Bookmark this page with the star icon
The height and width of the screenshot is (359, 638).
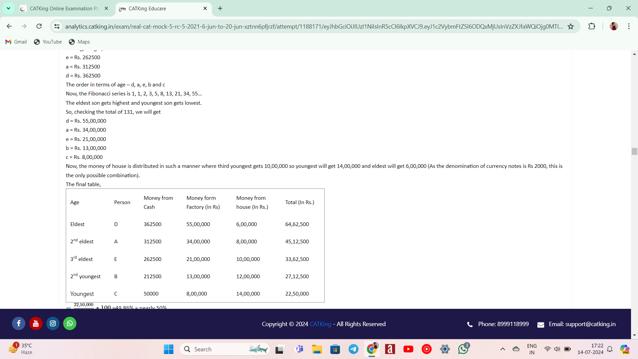click(571, 26)
